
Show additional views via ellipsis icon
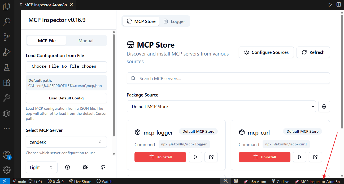7,128
